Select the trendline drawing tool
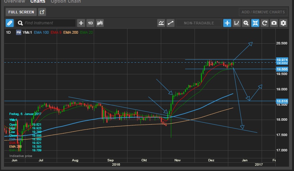Viewport: 294px width, 171px height. pos(171,23)
